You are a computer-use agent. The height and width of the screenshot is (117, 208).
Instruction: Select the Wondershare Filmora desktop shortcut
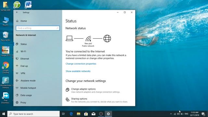pyautogui.click(x=6, y=83)
